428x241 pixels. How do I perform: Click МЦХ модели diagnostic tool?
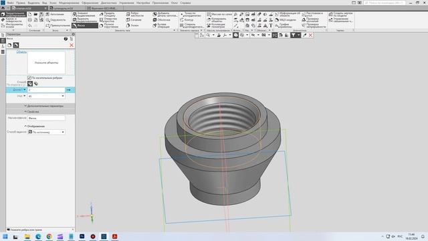[x=286, y=20]
